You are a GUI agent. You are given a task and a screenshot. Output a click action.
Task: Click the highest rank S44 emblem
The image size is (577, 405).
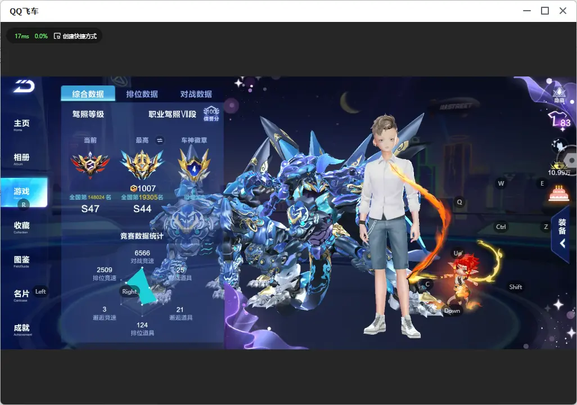[142, 165]
